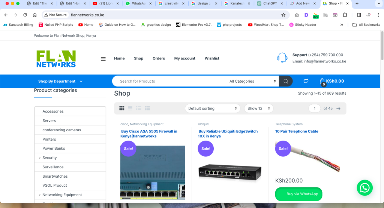Open the All Categories search dropdown
The image size is (384, 208).
coord(252,81)
